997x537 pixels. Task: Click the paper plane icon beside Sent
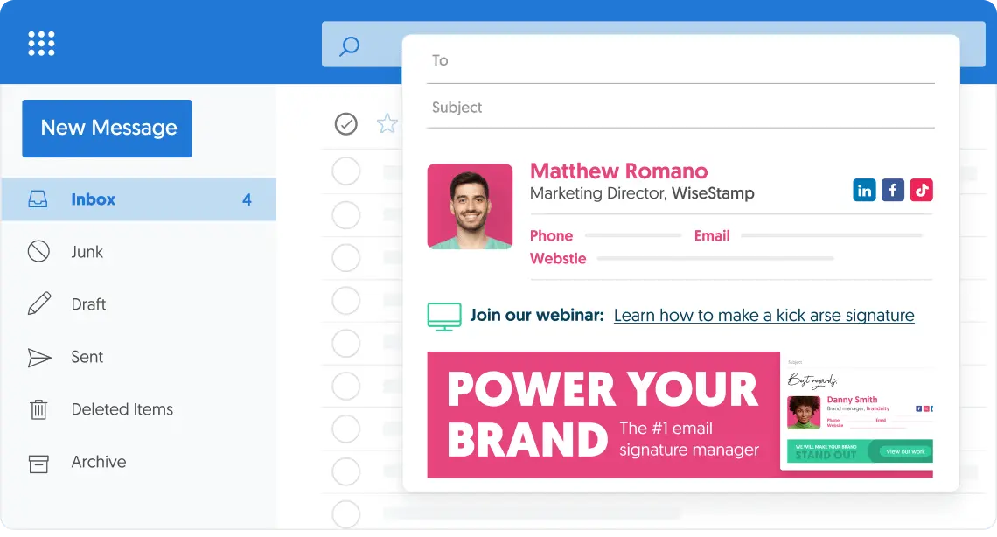tap(38, 357)
